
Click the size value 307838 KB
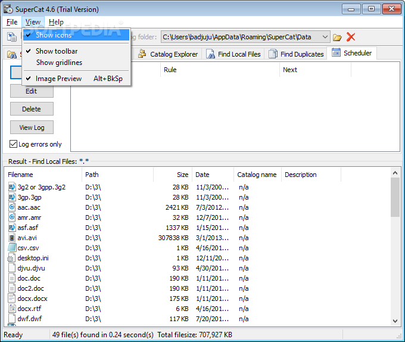coord(173,238)
